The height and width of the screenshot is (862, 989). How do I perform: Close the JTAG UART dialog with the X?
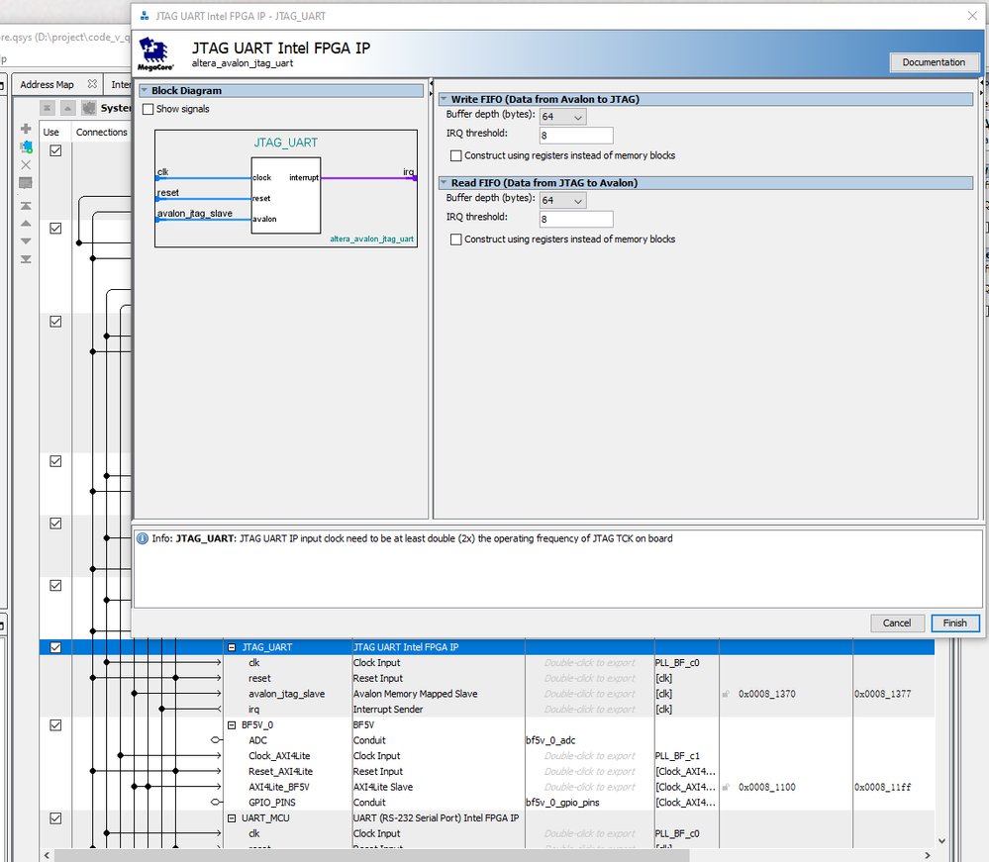(x=972, y=16)
